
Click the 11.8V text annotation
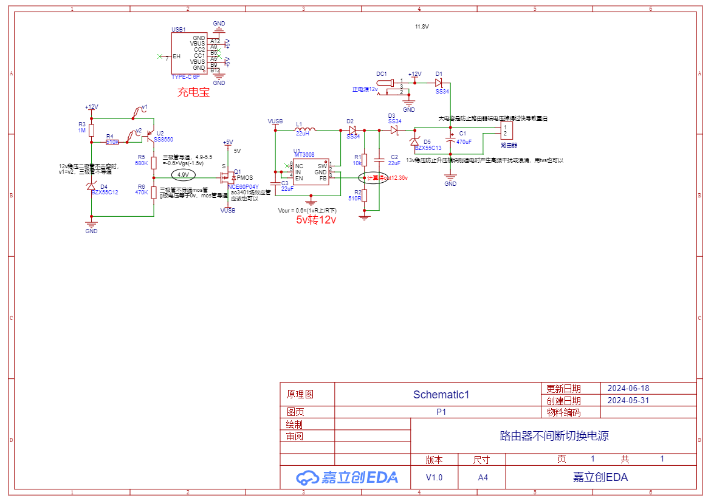(x=422, y=27)
